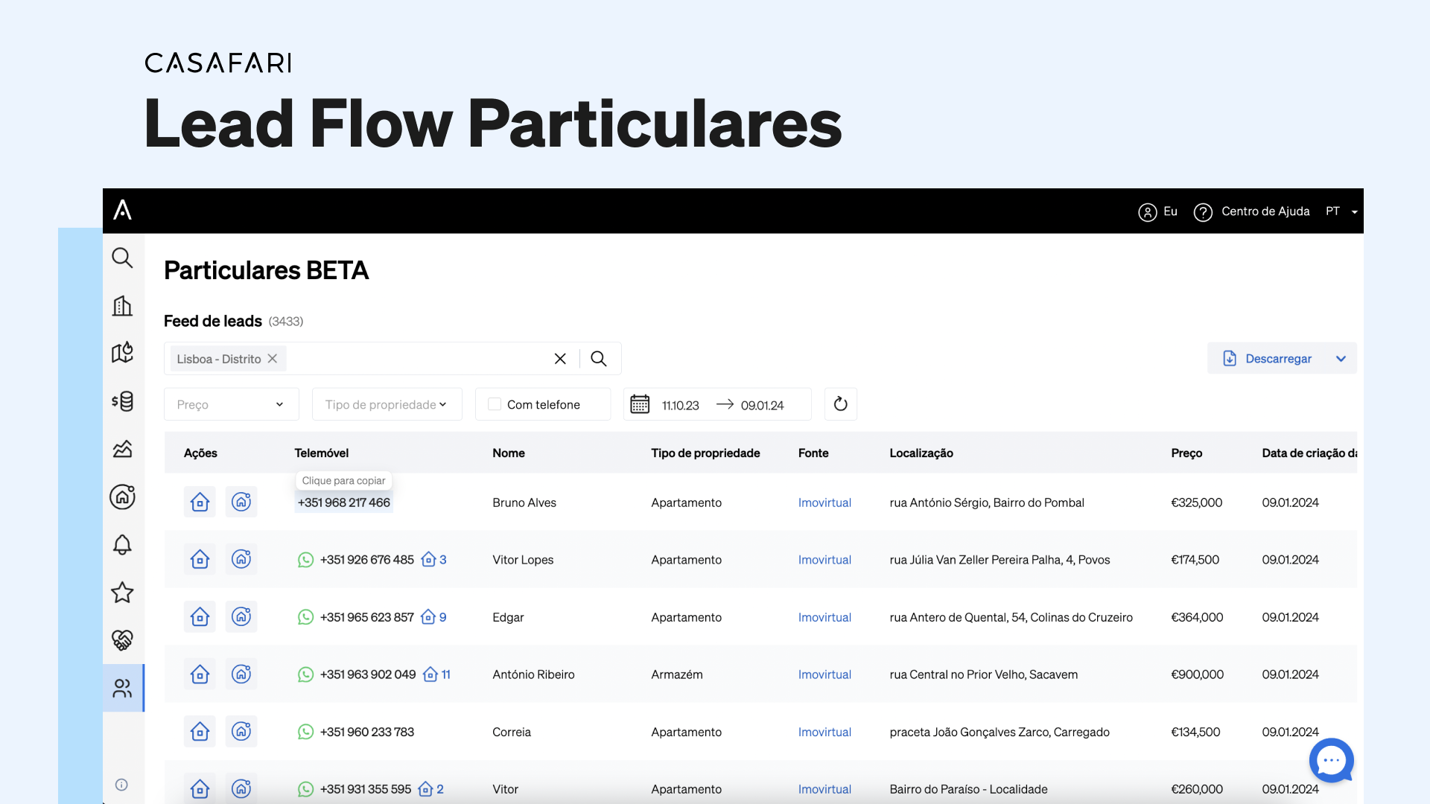This screenshot has height=804, width=1430.
Task: Click the map/geography icon in sidebar
Action: [122, 352]
